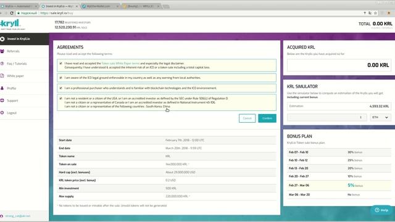Click the Max supply 220,000,000 KRL value

(x=177, y=196)
